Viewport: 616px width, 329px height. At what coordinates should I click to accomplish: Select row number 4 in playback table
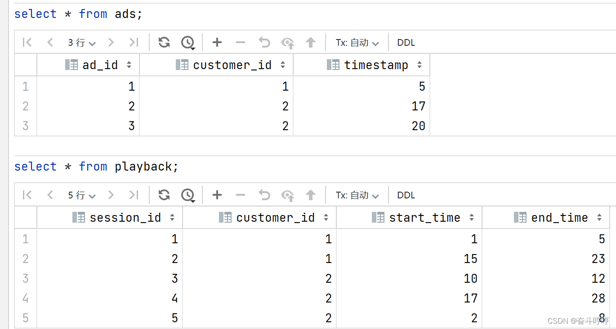coord(26,298)
